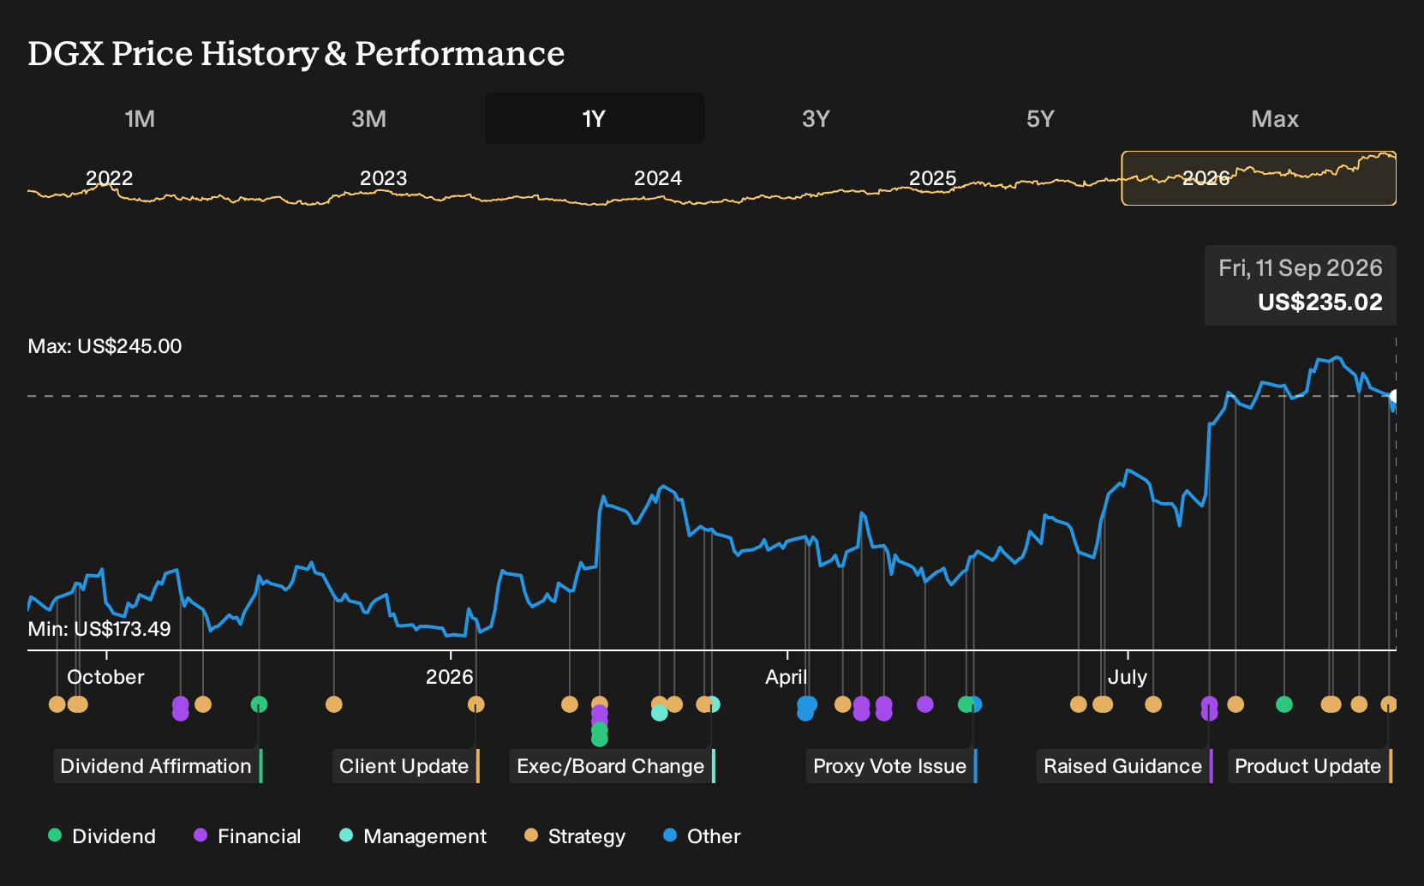The image size is (1424, 886).
Task: Open the Exec/Board Change event label
Action: pyautogui.click(x=613, y=766)
